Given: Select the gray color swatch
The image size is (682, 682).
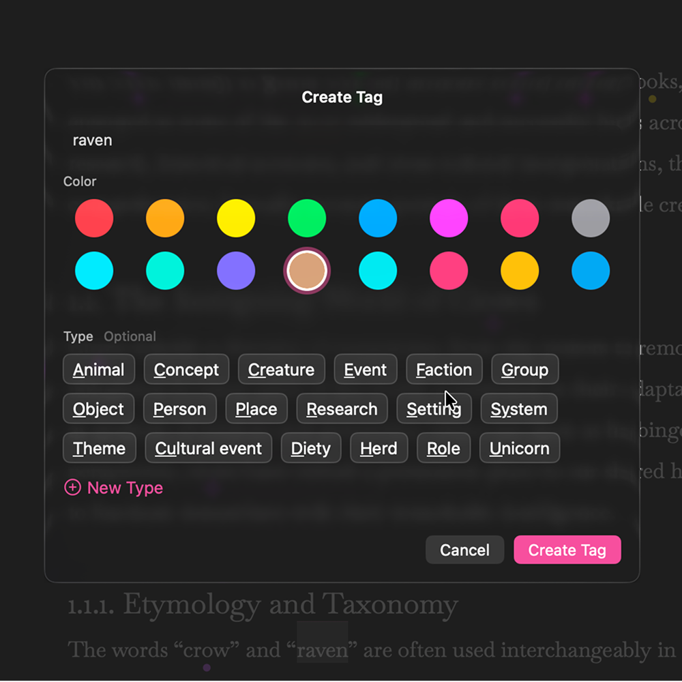Looking at the screenshot, I should point(591,218).
